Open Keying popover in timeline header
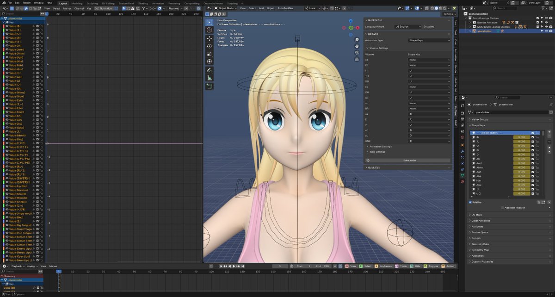Image resolution: width=555 pixels, height=297 pixels. pos(31,266)
